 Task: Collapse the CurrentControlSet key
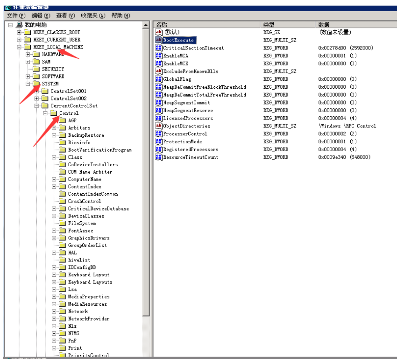click(36, 106)
